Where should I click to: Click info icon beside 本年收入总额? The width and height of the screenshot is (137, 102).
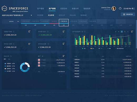coord(13,44)
